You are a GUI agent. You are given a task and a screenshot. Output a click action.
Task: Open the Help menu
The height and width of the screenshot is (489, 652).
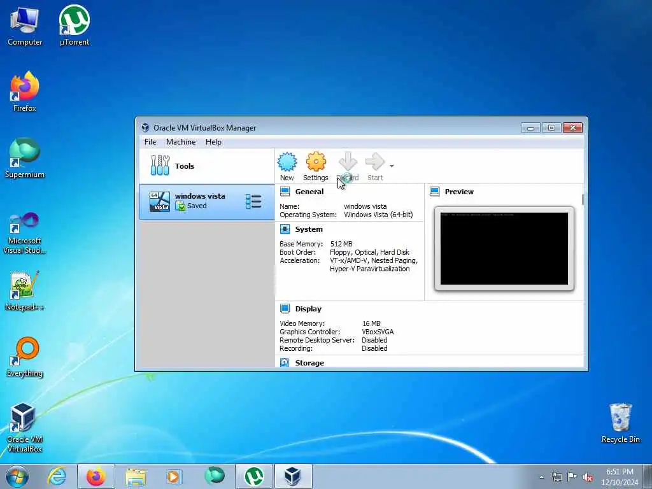[213, 142]
